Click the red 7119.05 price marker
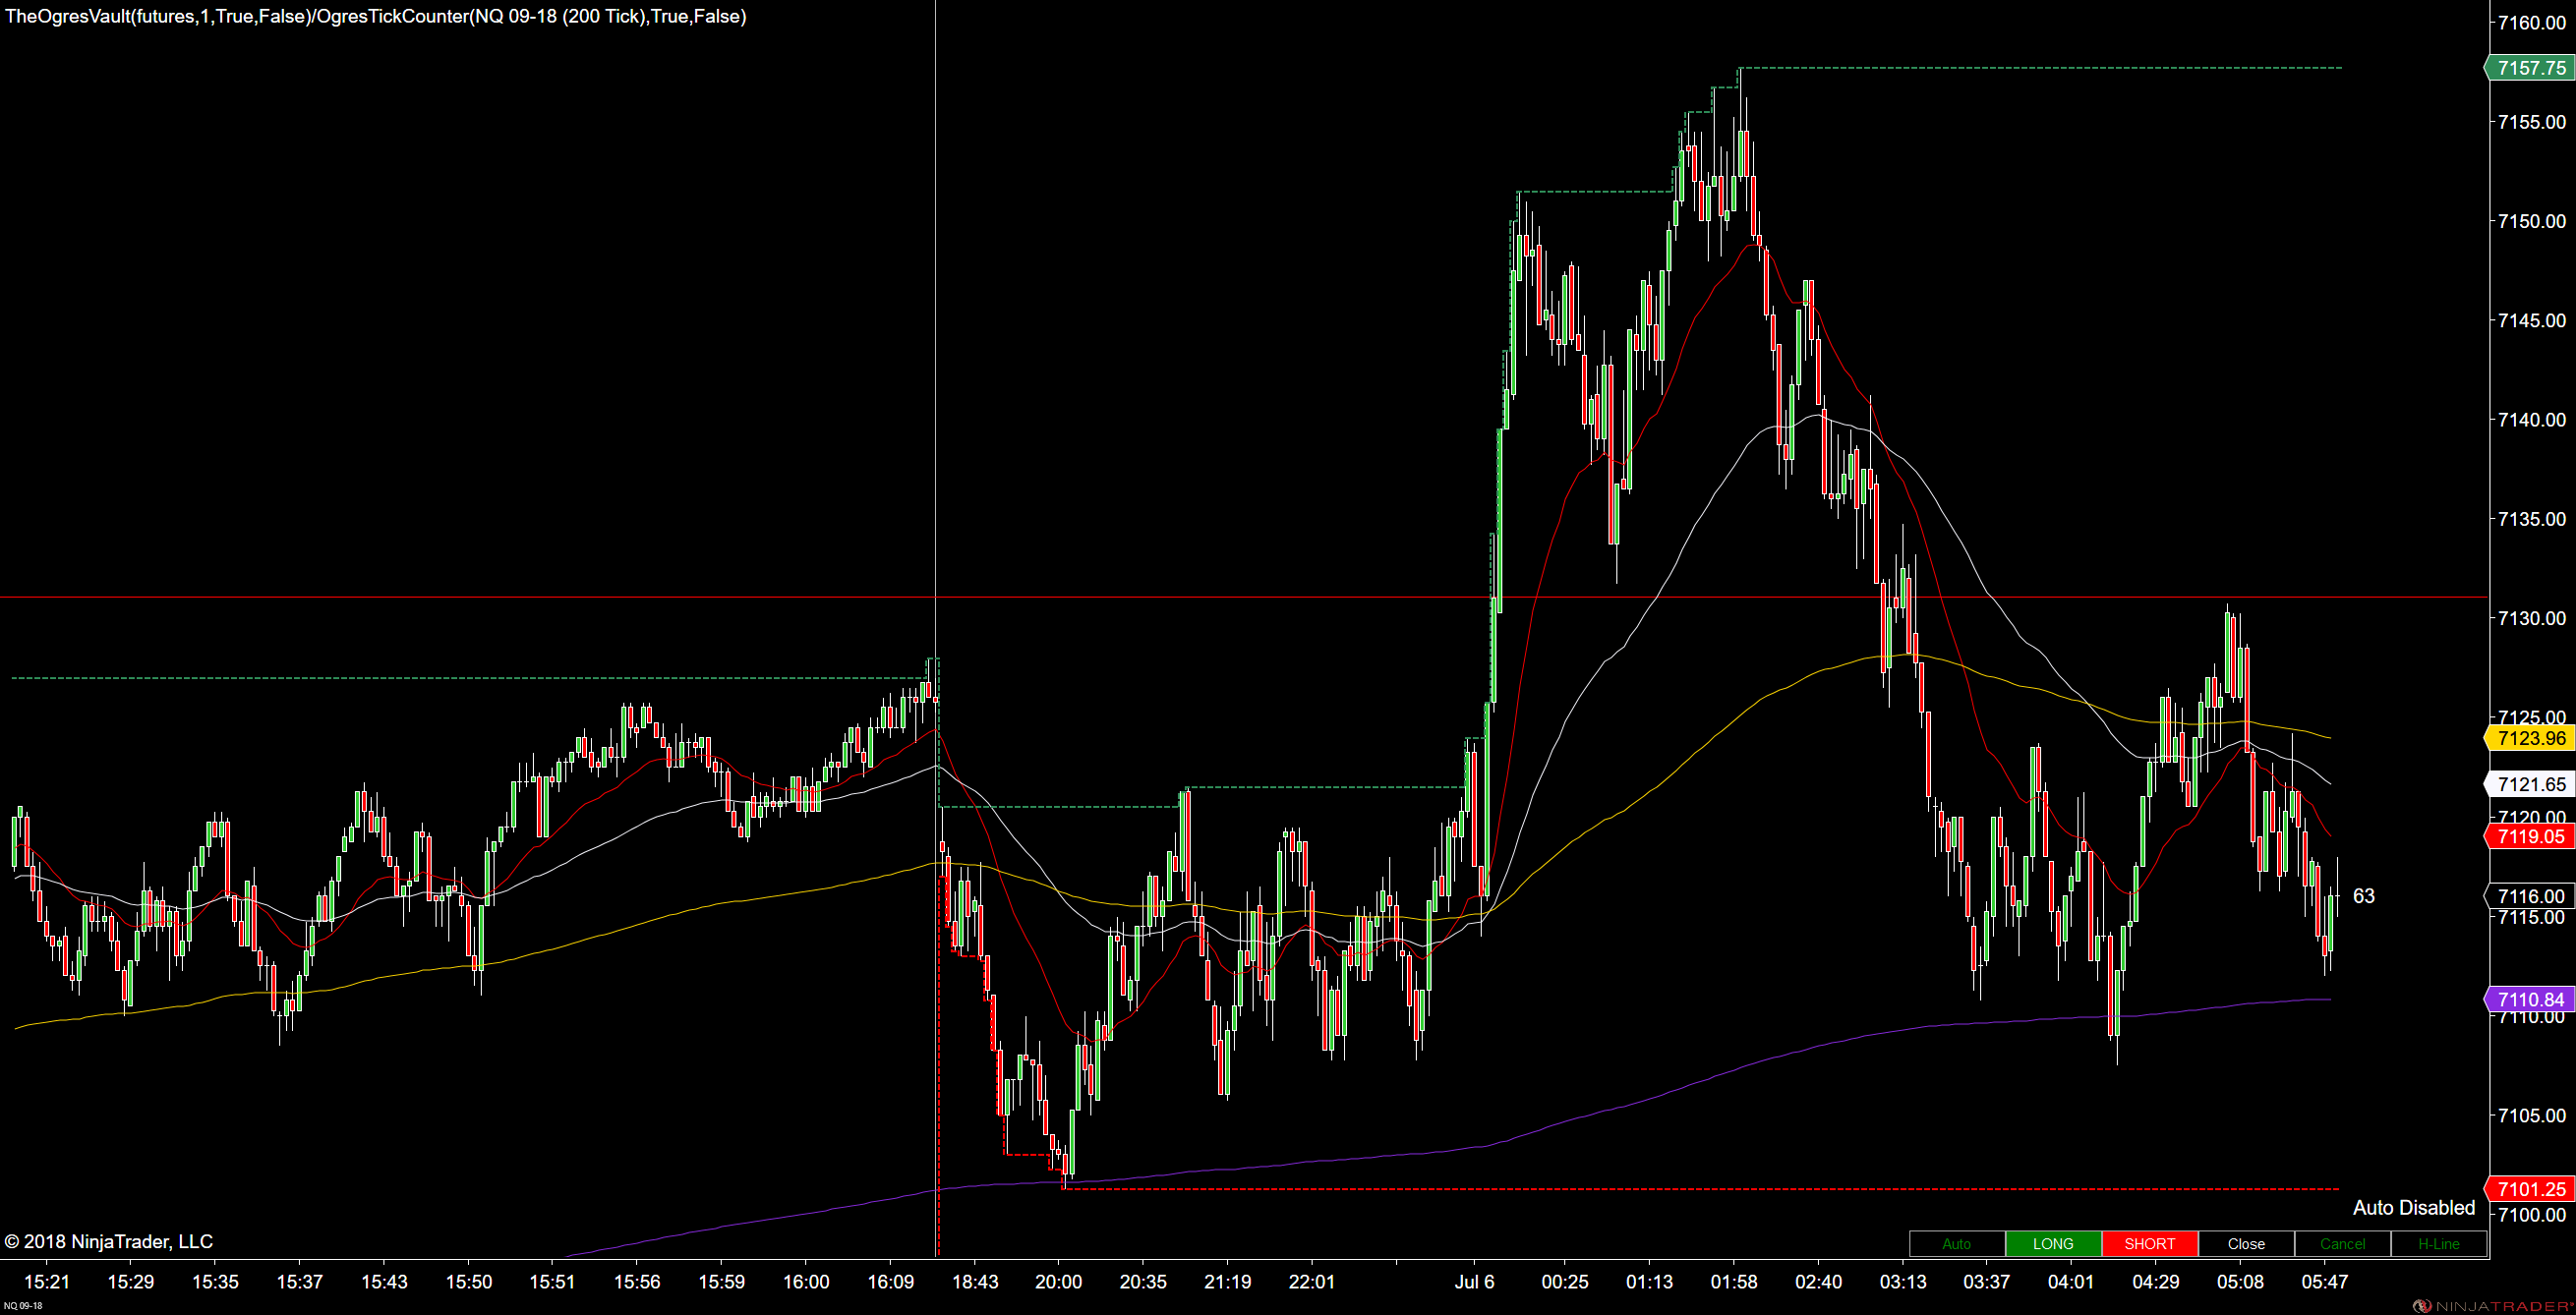 coord(2530,836)
